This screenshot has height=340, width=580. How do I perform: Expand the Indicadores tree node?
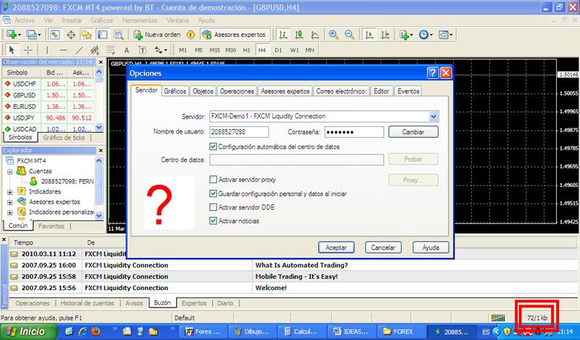pyautogui.click(x=9, y=192)
